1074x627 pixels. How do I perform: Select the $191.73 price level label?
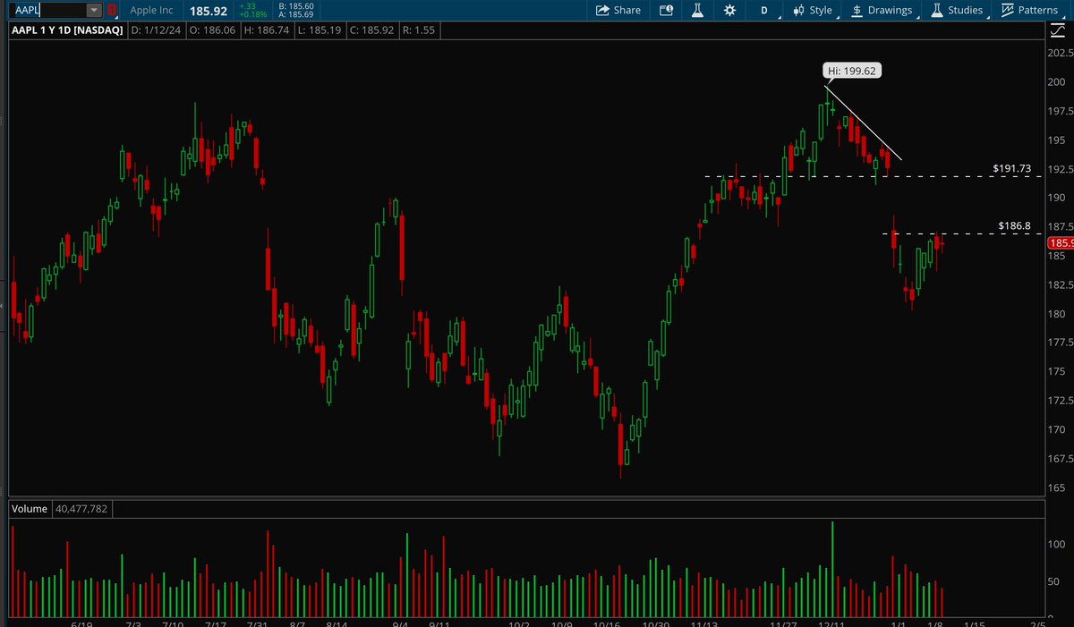click(1011, 168)
